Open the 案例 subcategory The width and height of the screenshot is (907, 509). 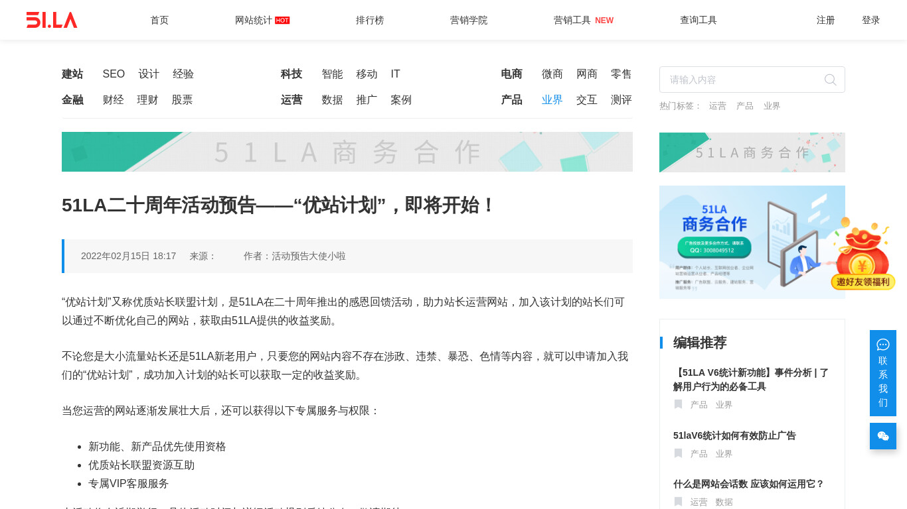click(x=402, y=100)
